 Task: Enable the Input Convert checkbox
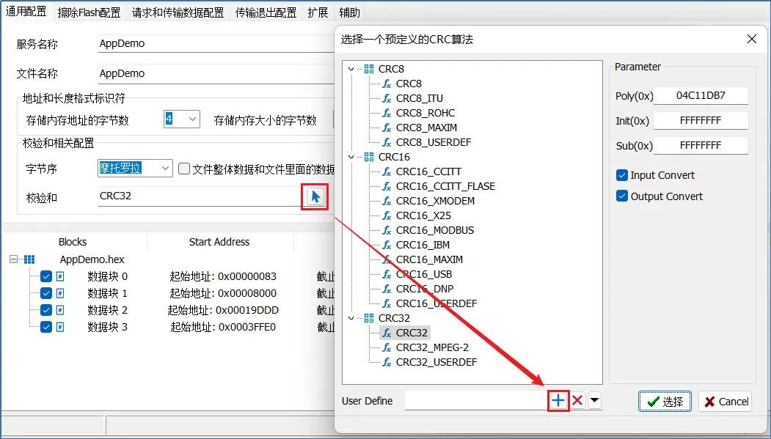[x=622, y=175]
